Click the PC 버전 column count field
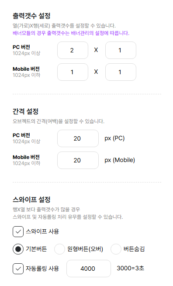Screen dimensions: 173x286 tap(73, 50)
